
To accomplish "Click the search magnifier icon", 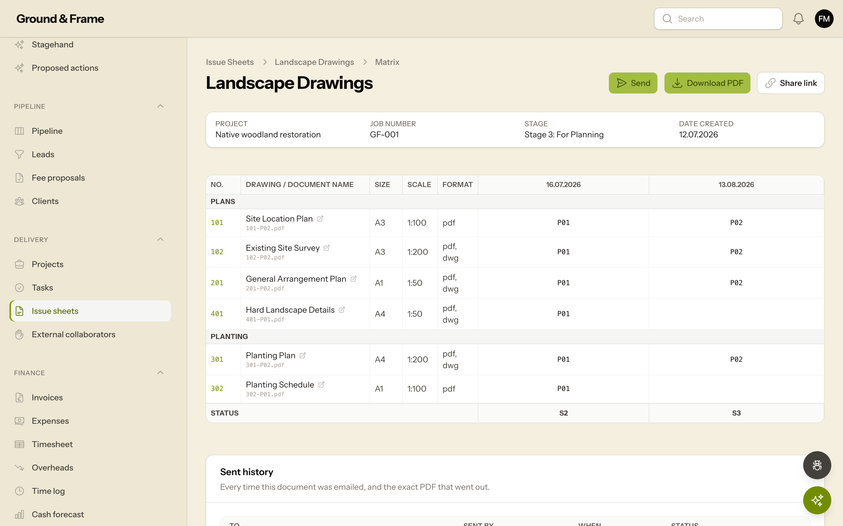I will (667, 19).
